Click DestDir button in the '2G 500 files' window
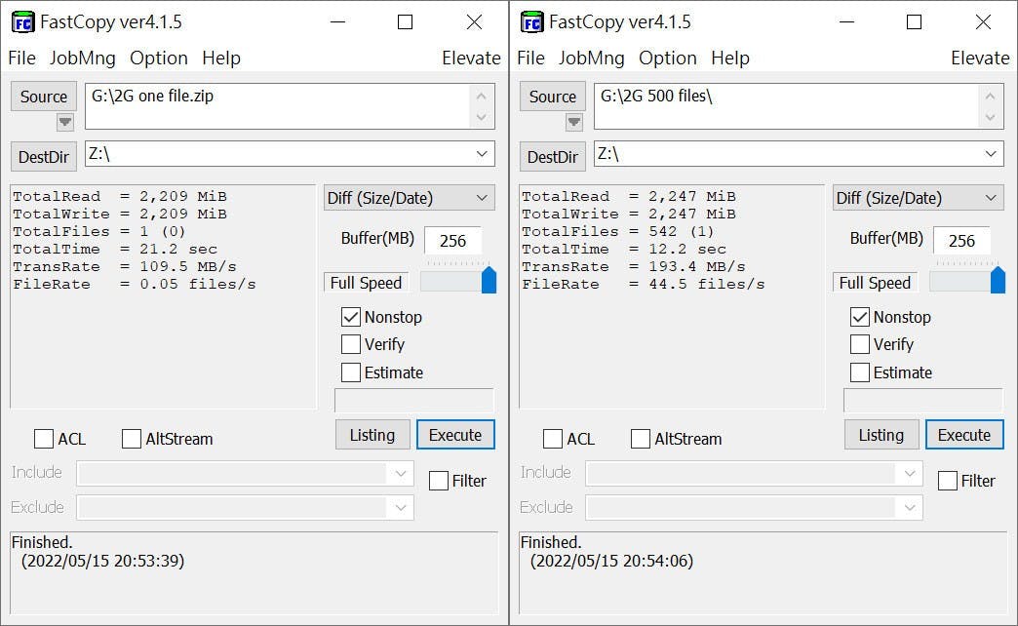The width and height of the screenshot is (1018, 626). pos(553,156)
